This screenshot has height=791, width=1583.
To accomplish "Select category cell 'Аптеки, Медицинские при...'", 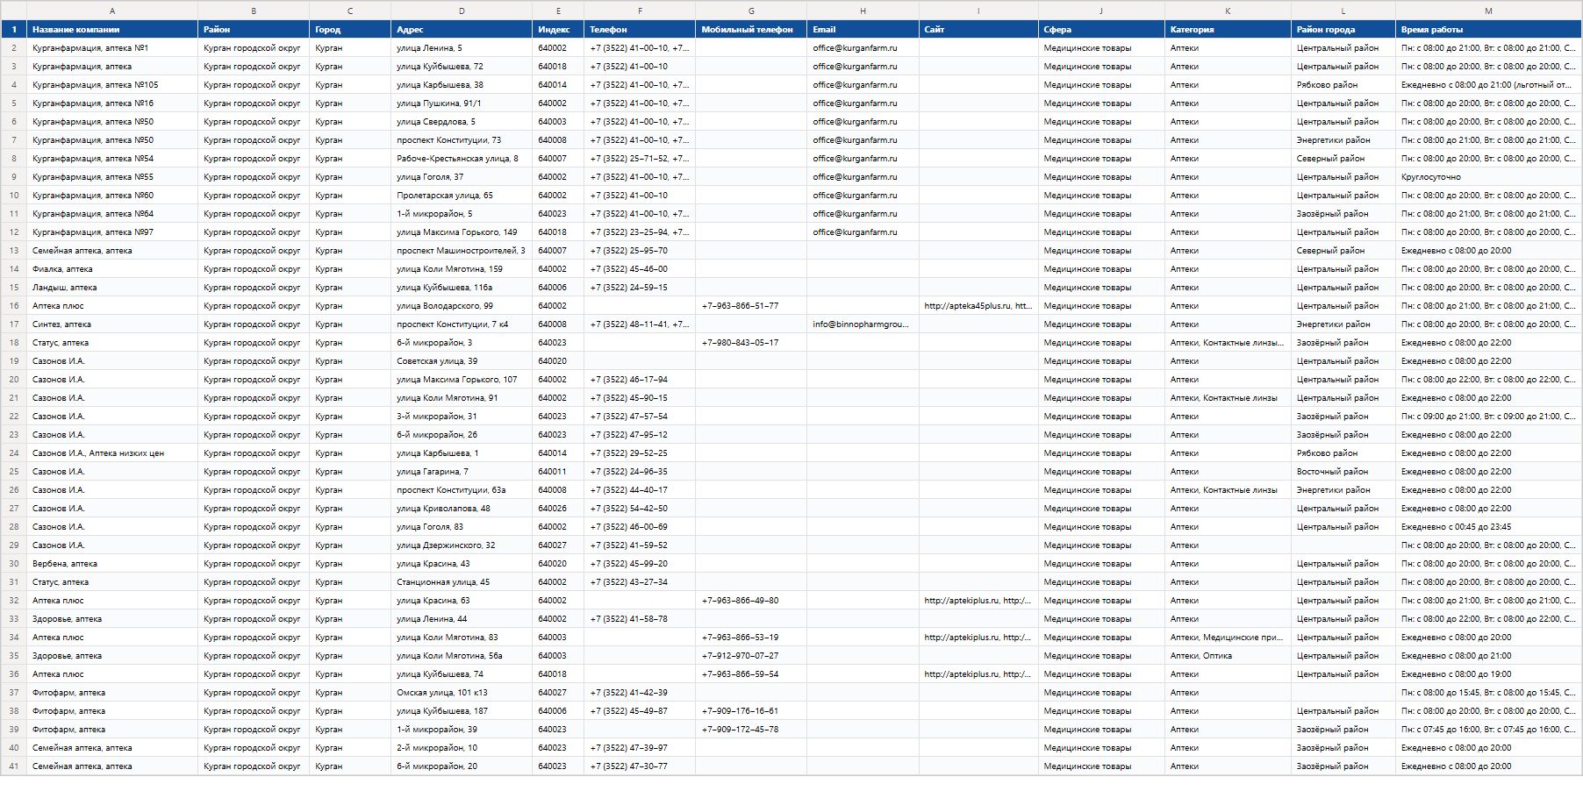I will click(x=1228, y=638).
